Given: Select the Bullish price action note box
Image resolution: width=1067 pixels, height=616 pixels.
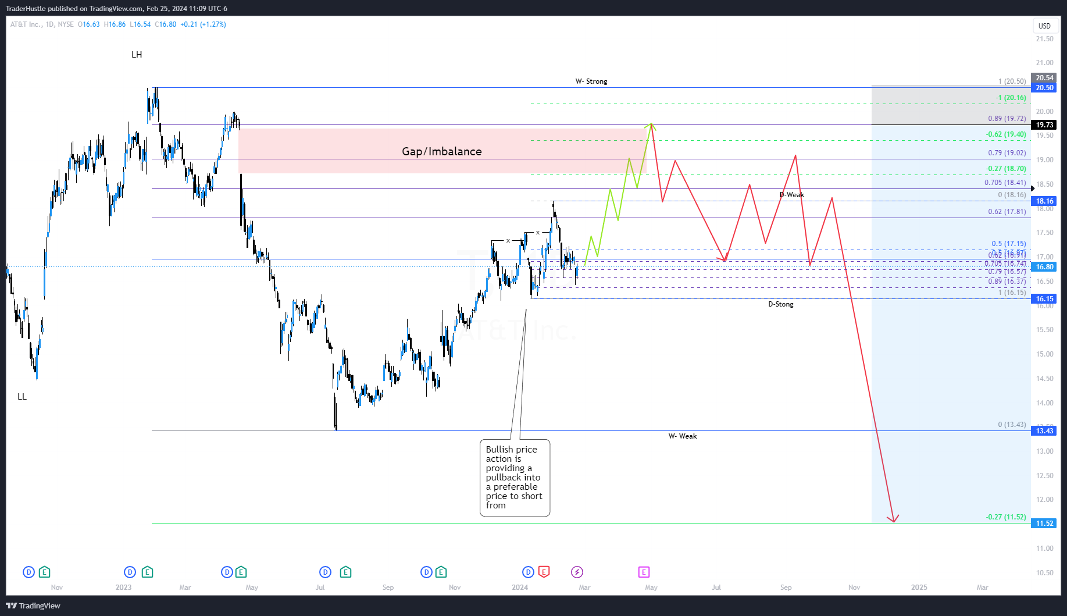Looking at the screenshot, I should [x=515, y=478].
